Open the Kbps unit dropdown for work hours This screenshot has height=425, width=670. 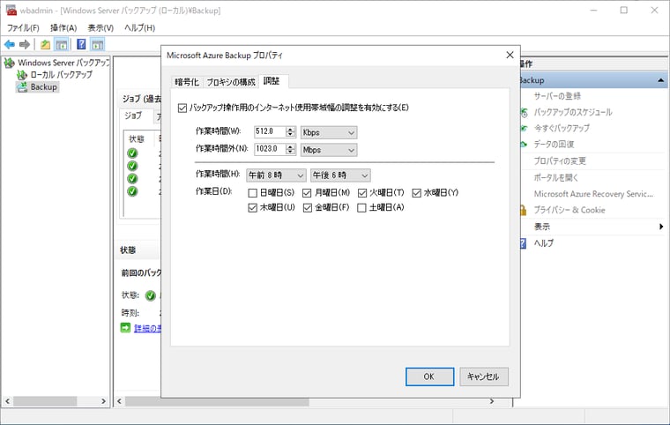pyautogui.click(x=329, y=132)
